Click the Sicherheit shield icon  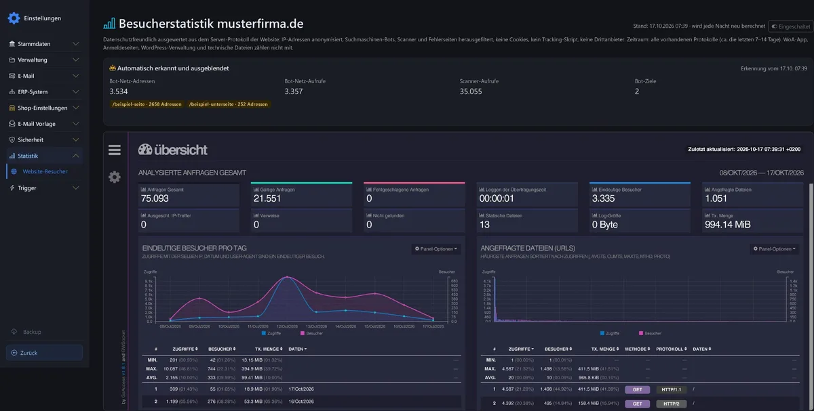[12, 139]
